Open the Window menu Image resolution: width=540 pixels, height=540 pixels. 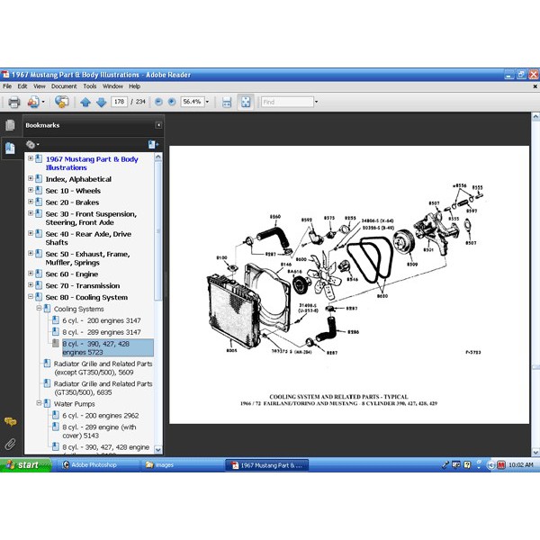112,86
